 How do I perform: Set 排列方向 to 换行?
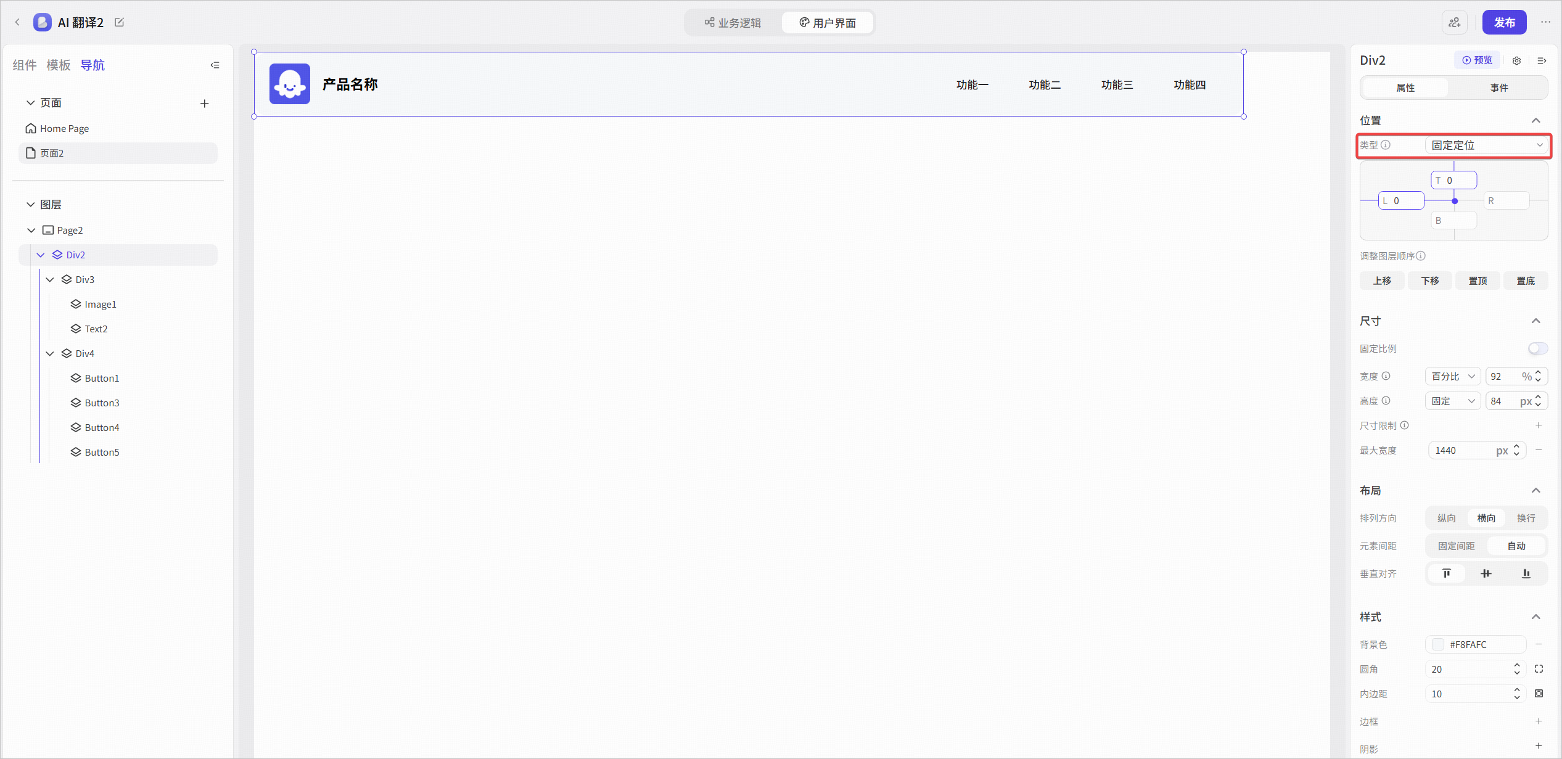click(1526, 518)
